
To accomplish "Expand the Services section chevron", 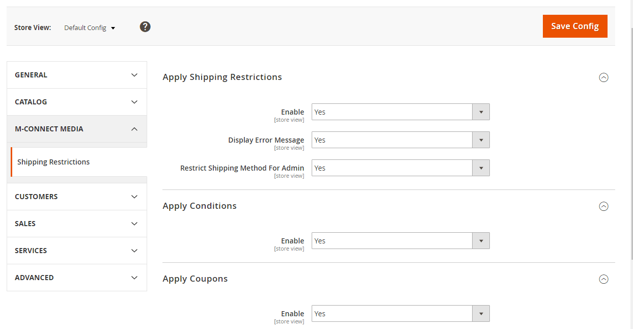I will pyautogui.click(x=134, y=251).
